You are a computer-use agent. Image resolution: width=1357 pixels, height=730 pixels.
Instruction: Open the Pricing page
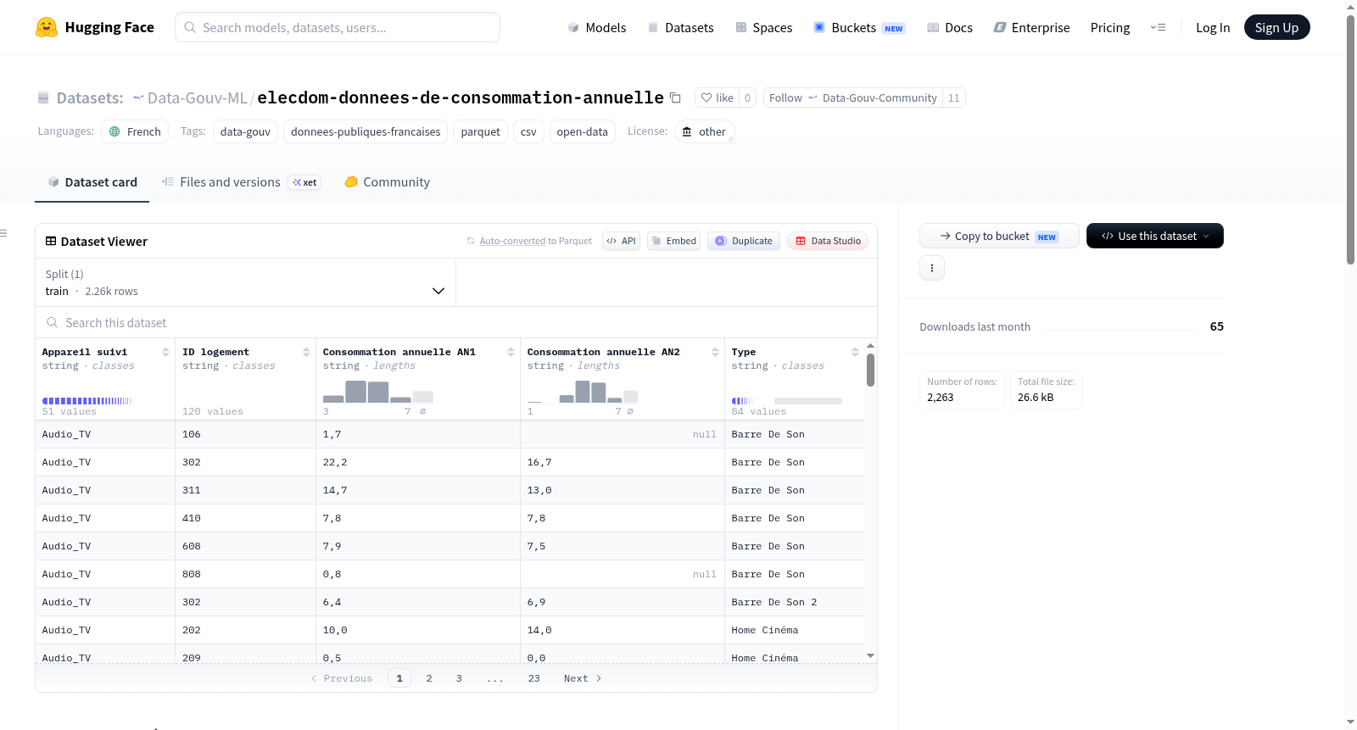point(1110,27)
